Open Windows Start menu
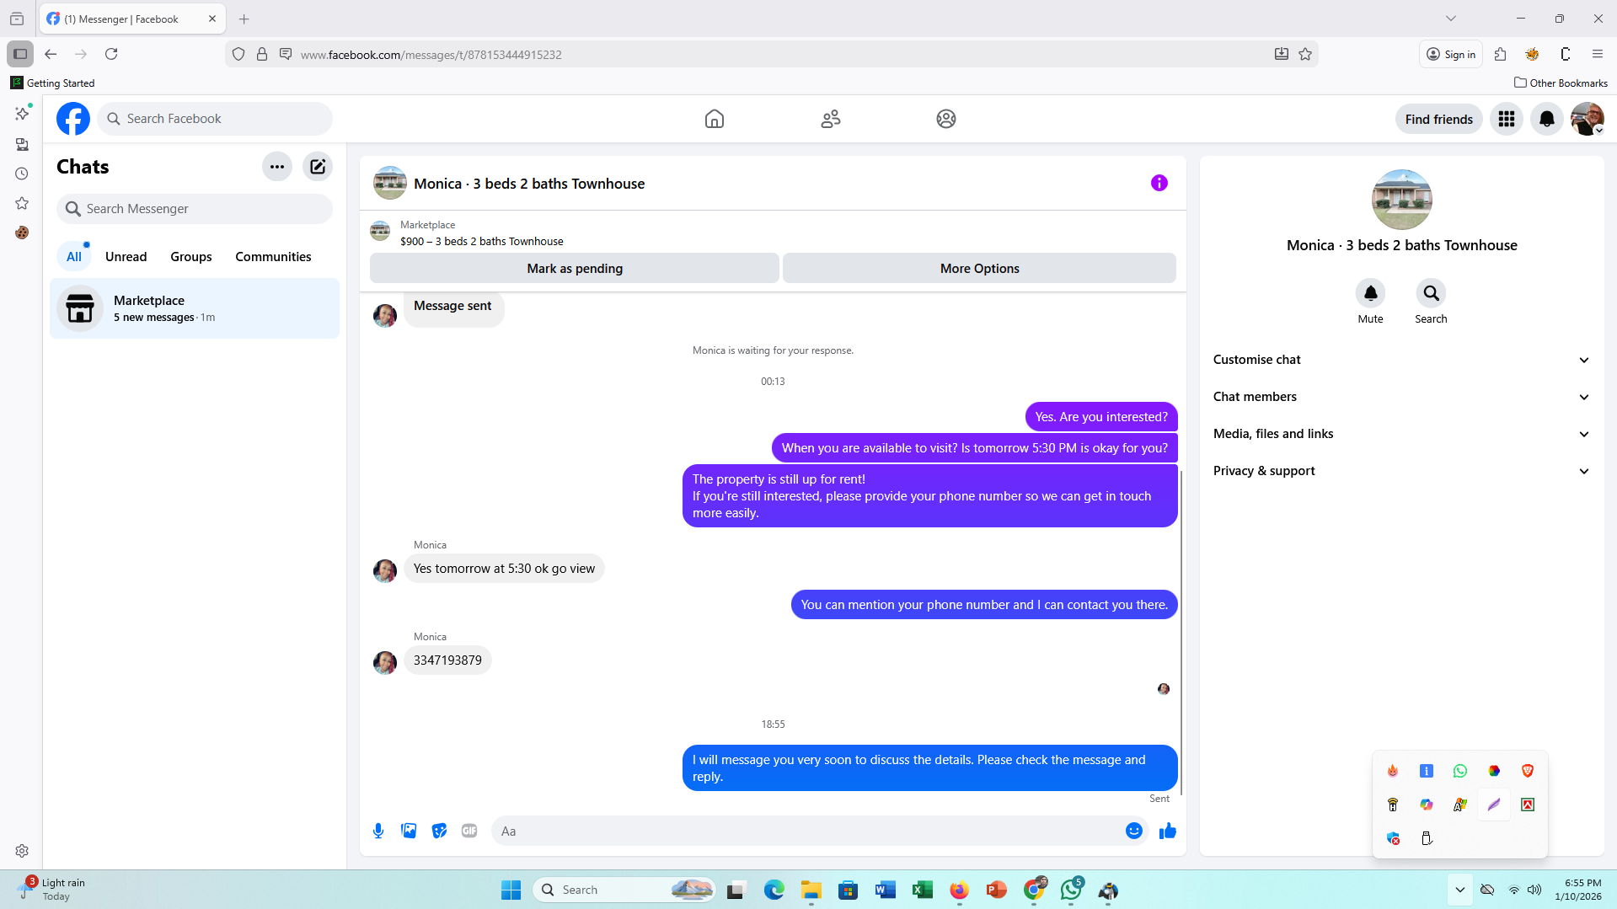The image size is (1617, 909). coord(511,890)
